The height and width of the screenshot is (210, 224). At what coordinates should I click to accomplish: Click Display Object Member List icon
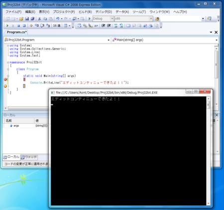pos(79,26)
